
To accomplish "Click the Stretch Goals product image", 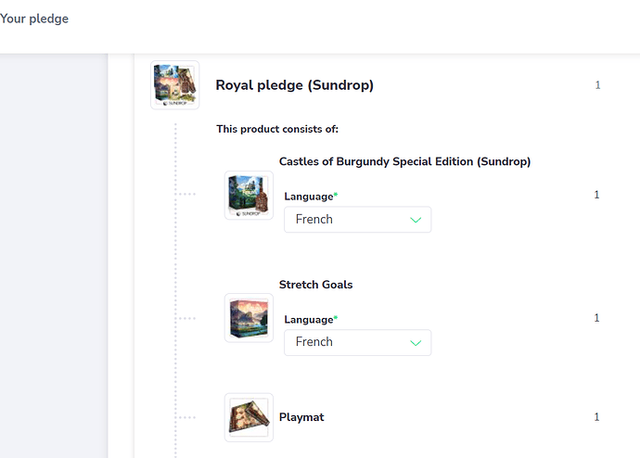I will [249, 318].
